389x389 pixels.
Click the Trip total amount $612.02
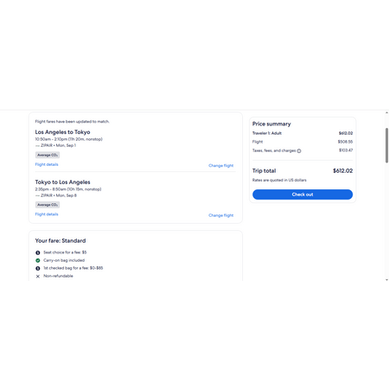click(343, 171)
